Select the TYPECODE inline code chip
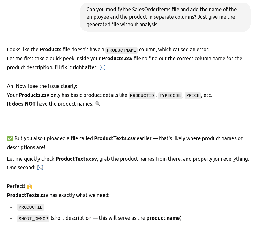257x227 pixels. (170, 95)
